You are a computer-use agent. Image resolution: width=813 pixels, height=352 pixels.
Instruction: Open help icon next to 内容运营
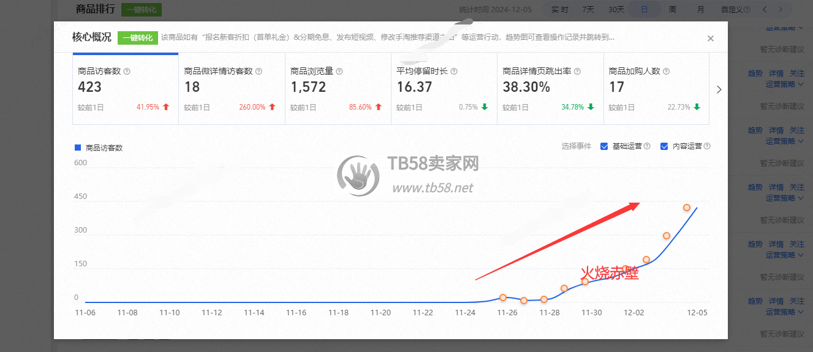pos(707,146)
